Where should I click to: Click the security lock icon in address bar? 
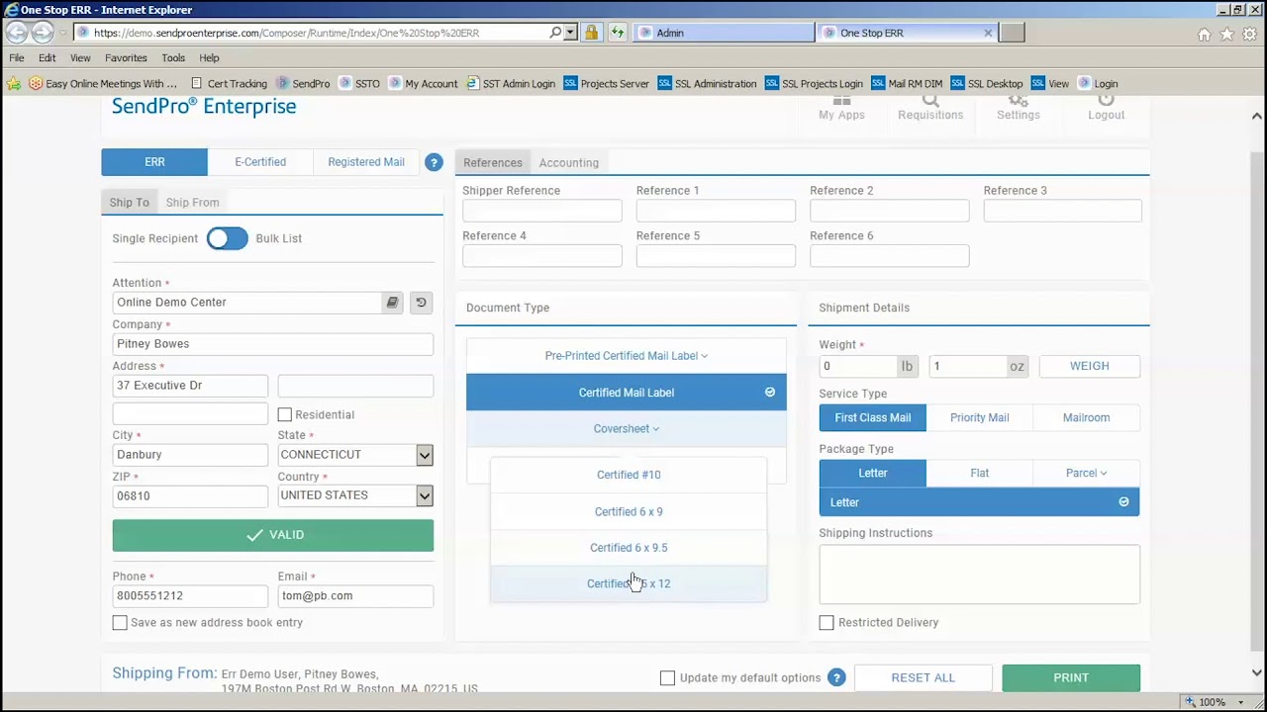coord(591,33)
